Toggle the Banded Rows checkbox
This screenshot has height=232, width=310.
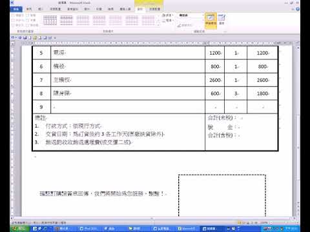pyautogui.click(x=17, y=25)
